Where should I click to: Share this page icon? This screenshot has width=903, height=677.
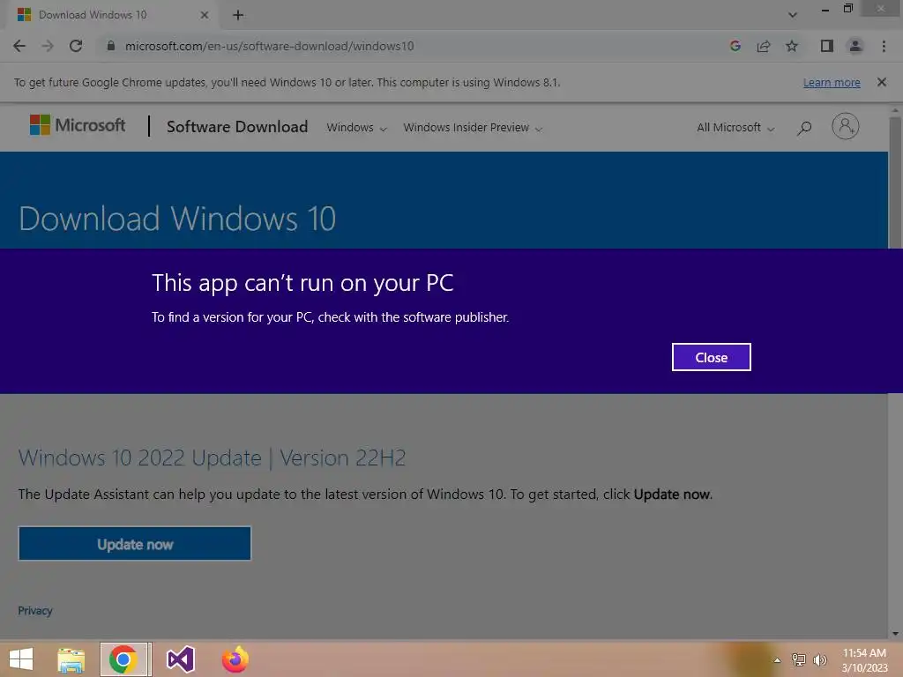point(764,46)
